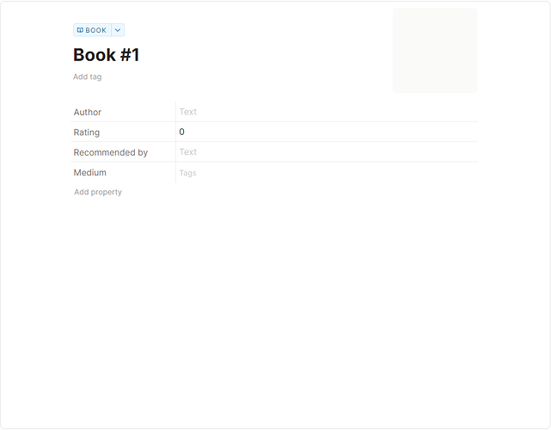
Task: Click Add property
Action: click(98, 192)
